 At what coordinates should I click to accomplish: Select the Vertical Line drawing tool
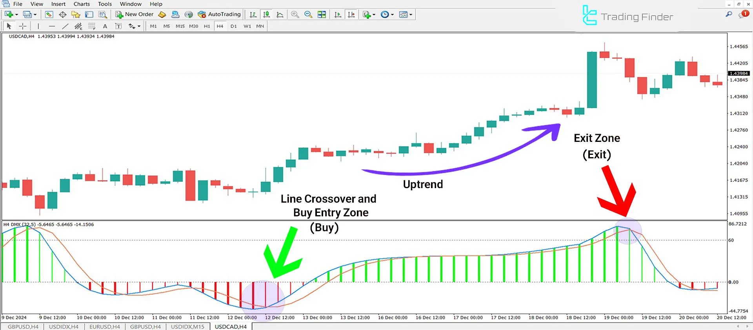point(38,26)
